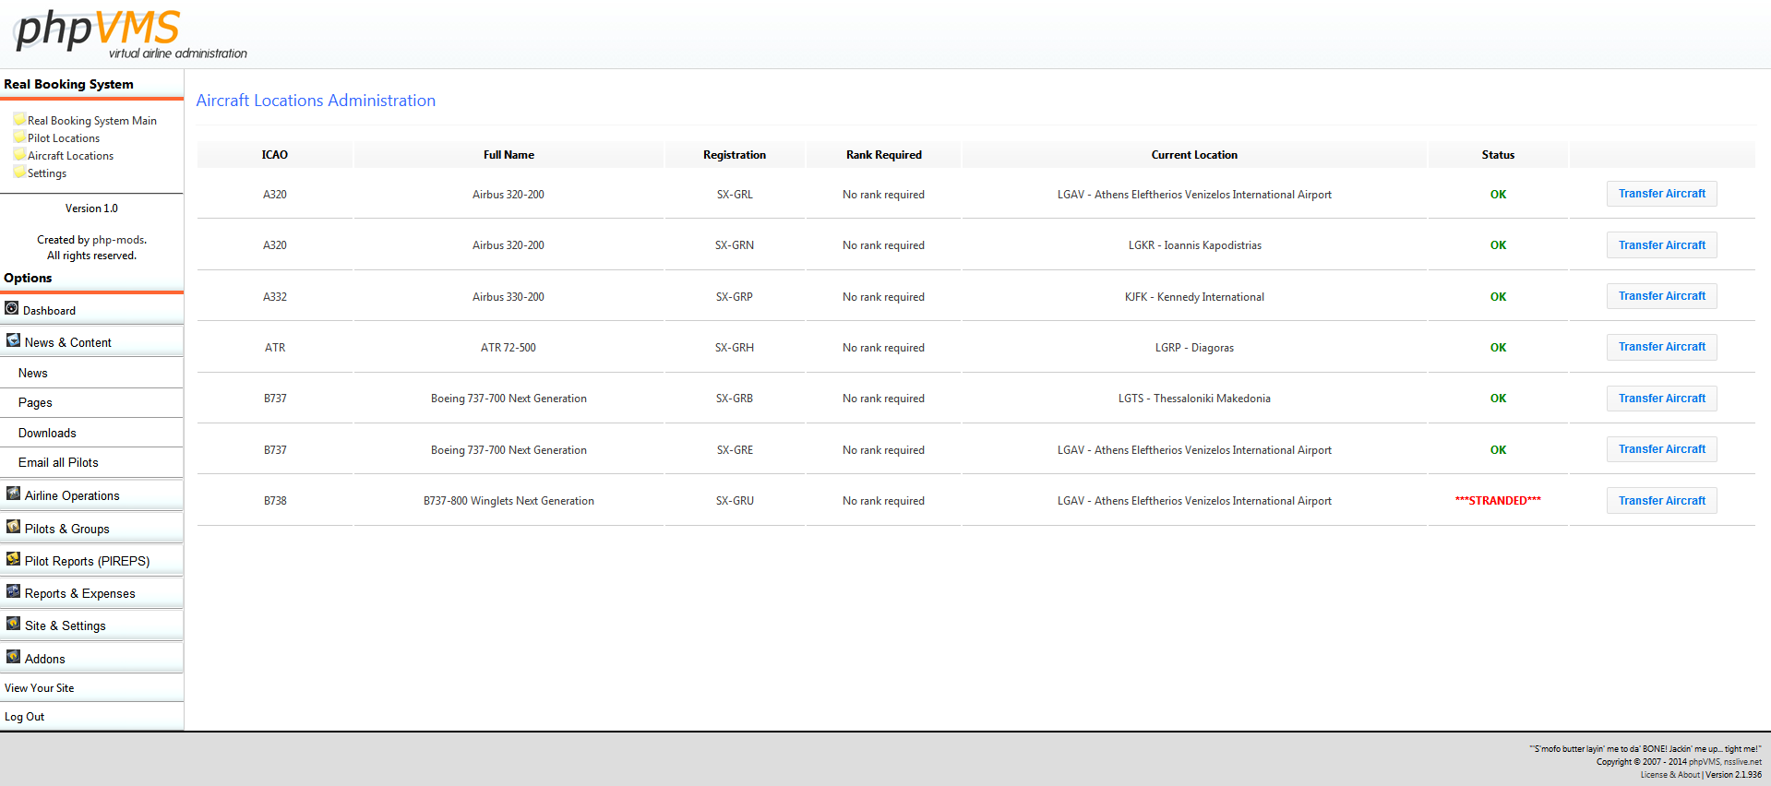Click the phpVMS logo
The height and width of the screenshot is (786, 1771).
coord(131,34)
